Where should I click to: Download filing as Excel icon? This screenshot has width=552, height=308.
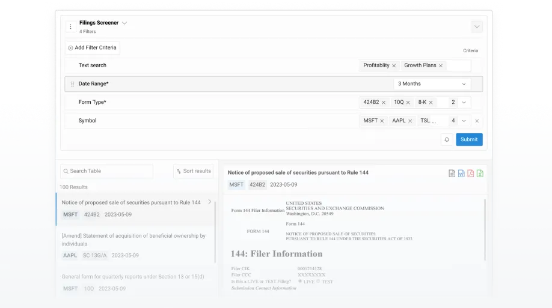[480, 174]
